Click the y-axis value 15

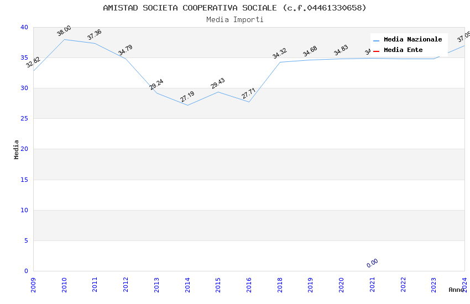pos(24,180)
